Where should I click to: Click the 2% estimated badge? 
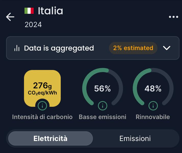point(133,48)
